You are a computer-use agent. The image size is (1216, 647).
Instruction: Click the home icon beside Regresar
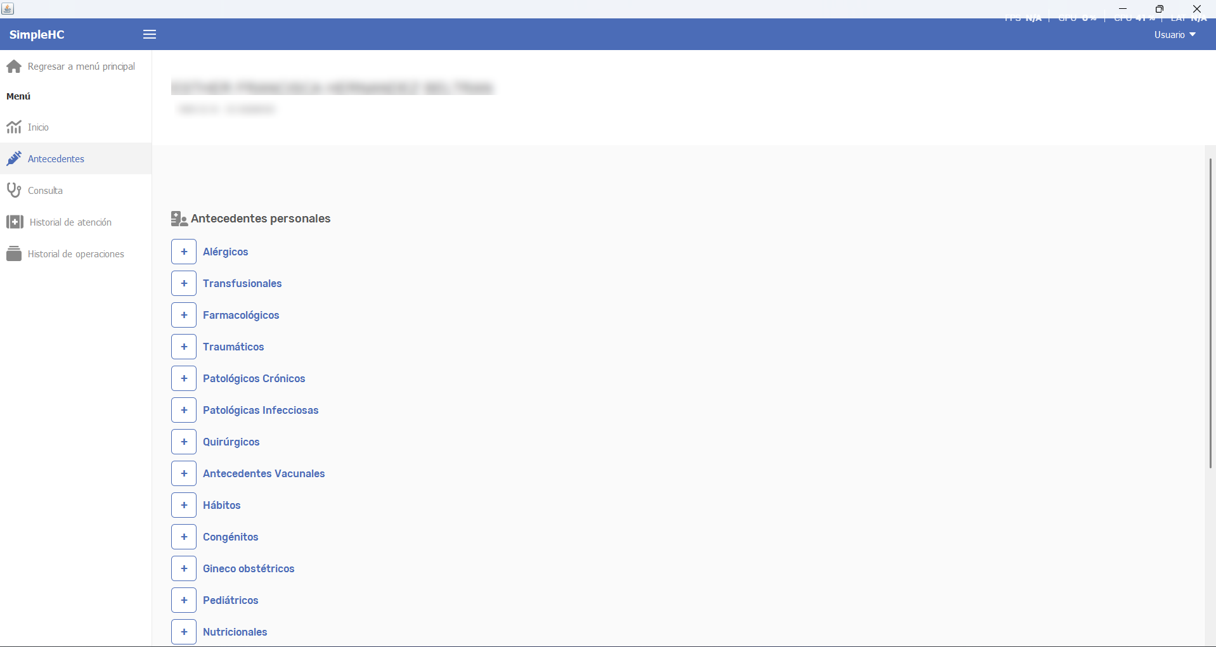[x=14, y=67]
